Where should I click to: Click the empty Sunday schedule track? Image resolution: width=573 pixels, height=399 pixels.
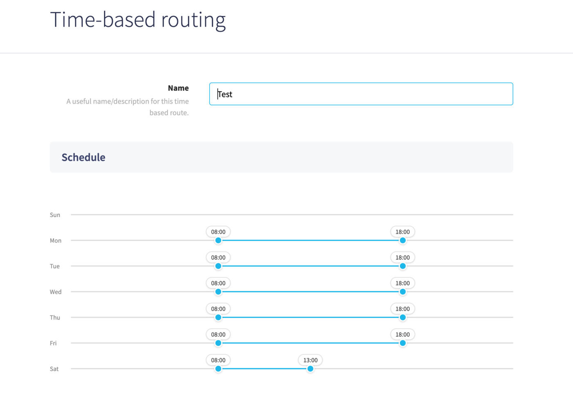coord(291,215)
